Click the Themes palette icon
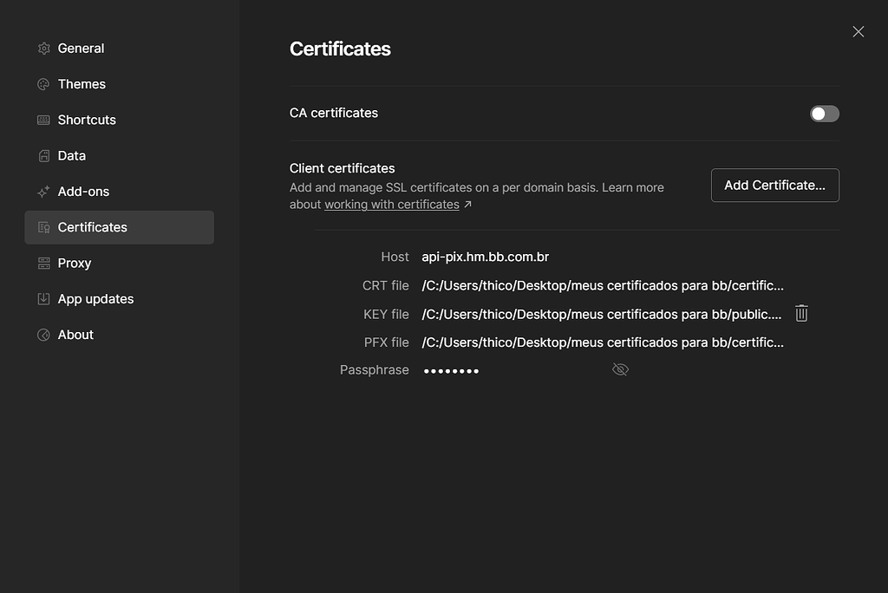 point(43,84)
